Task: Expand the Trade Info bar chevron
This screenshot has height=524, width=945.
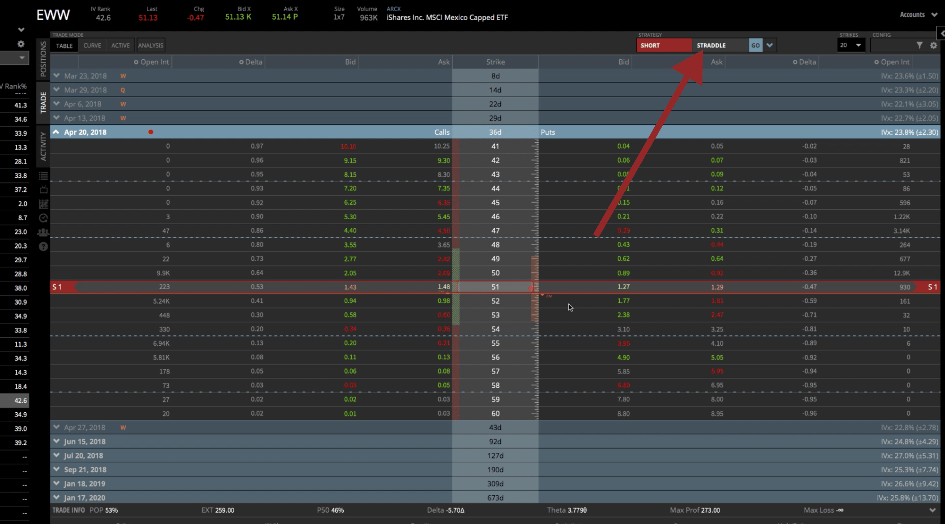Action: (x=932, y=510)
